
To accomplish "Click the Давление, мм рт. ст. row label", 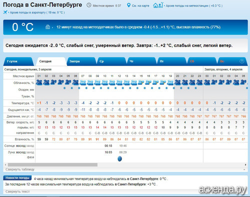I will point(20,116).
